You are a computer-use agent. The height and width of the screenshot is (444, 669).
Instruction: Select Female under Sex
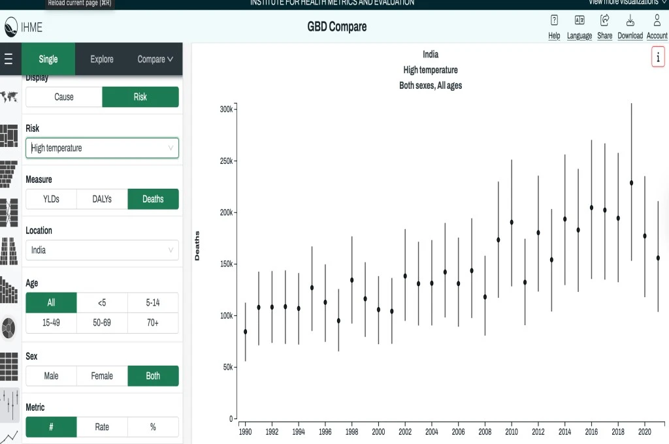tap(102, 376)
